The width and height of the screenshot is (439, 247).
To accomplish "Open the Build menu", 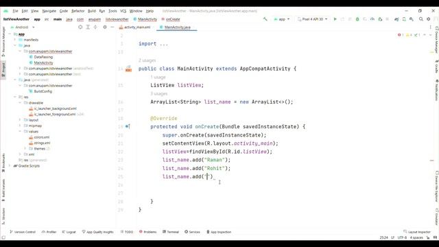I will [91, 11].
